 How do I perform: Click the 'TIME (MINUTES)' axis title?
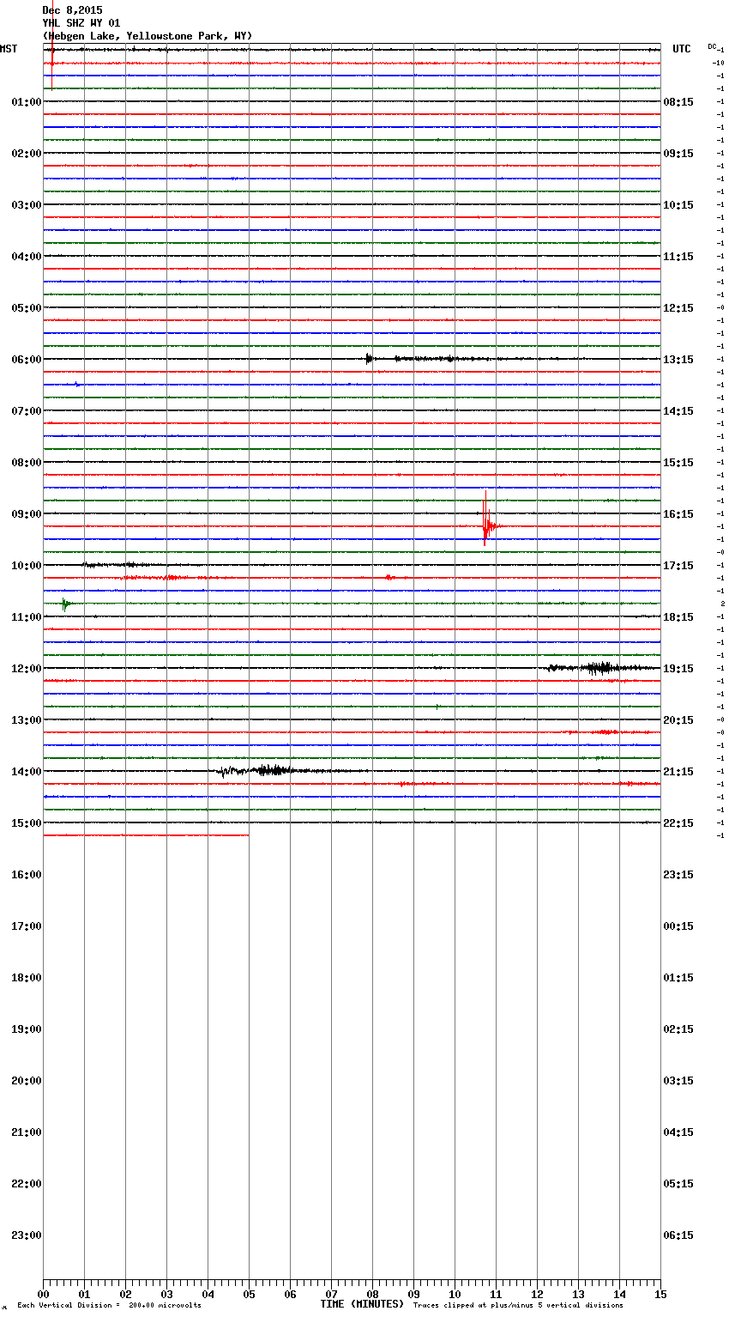(x=362, y=1304)
